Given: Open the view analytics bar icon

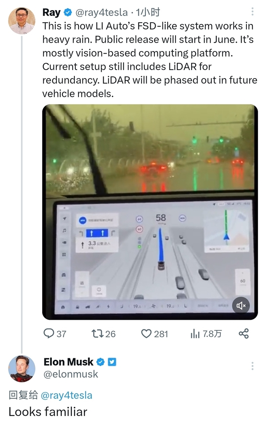Looking at the screenshot, I should click(x=195, y=334).
